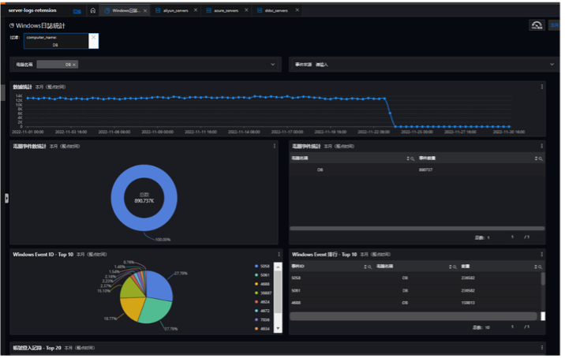Screen dimensions: 565x358
Task: Click the 890.737K total in donut center
Action: point(144,201)
